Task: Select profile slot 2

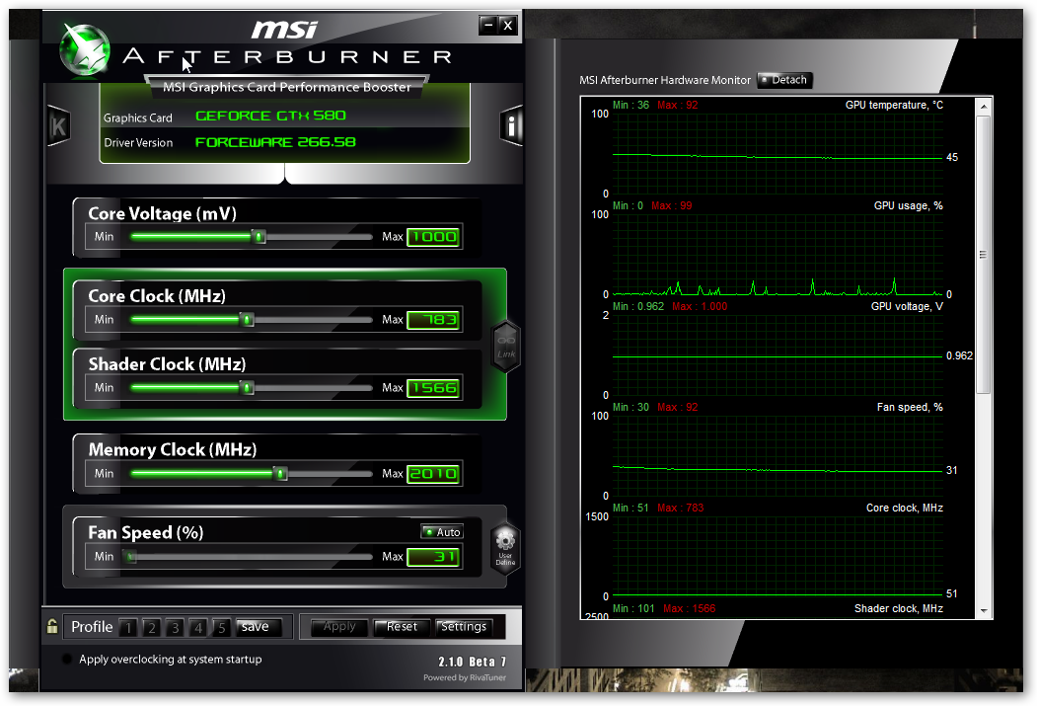Action: coord(151,627)
